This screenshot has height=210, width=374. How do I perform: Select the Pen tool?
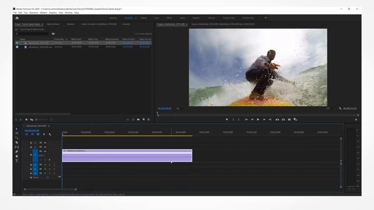pyautogui.click(x=17, y=152)
